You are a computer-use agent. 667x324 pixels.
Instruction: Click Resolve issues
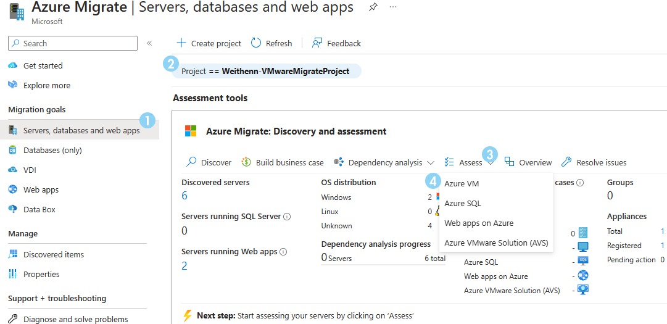(594, 162)
